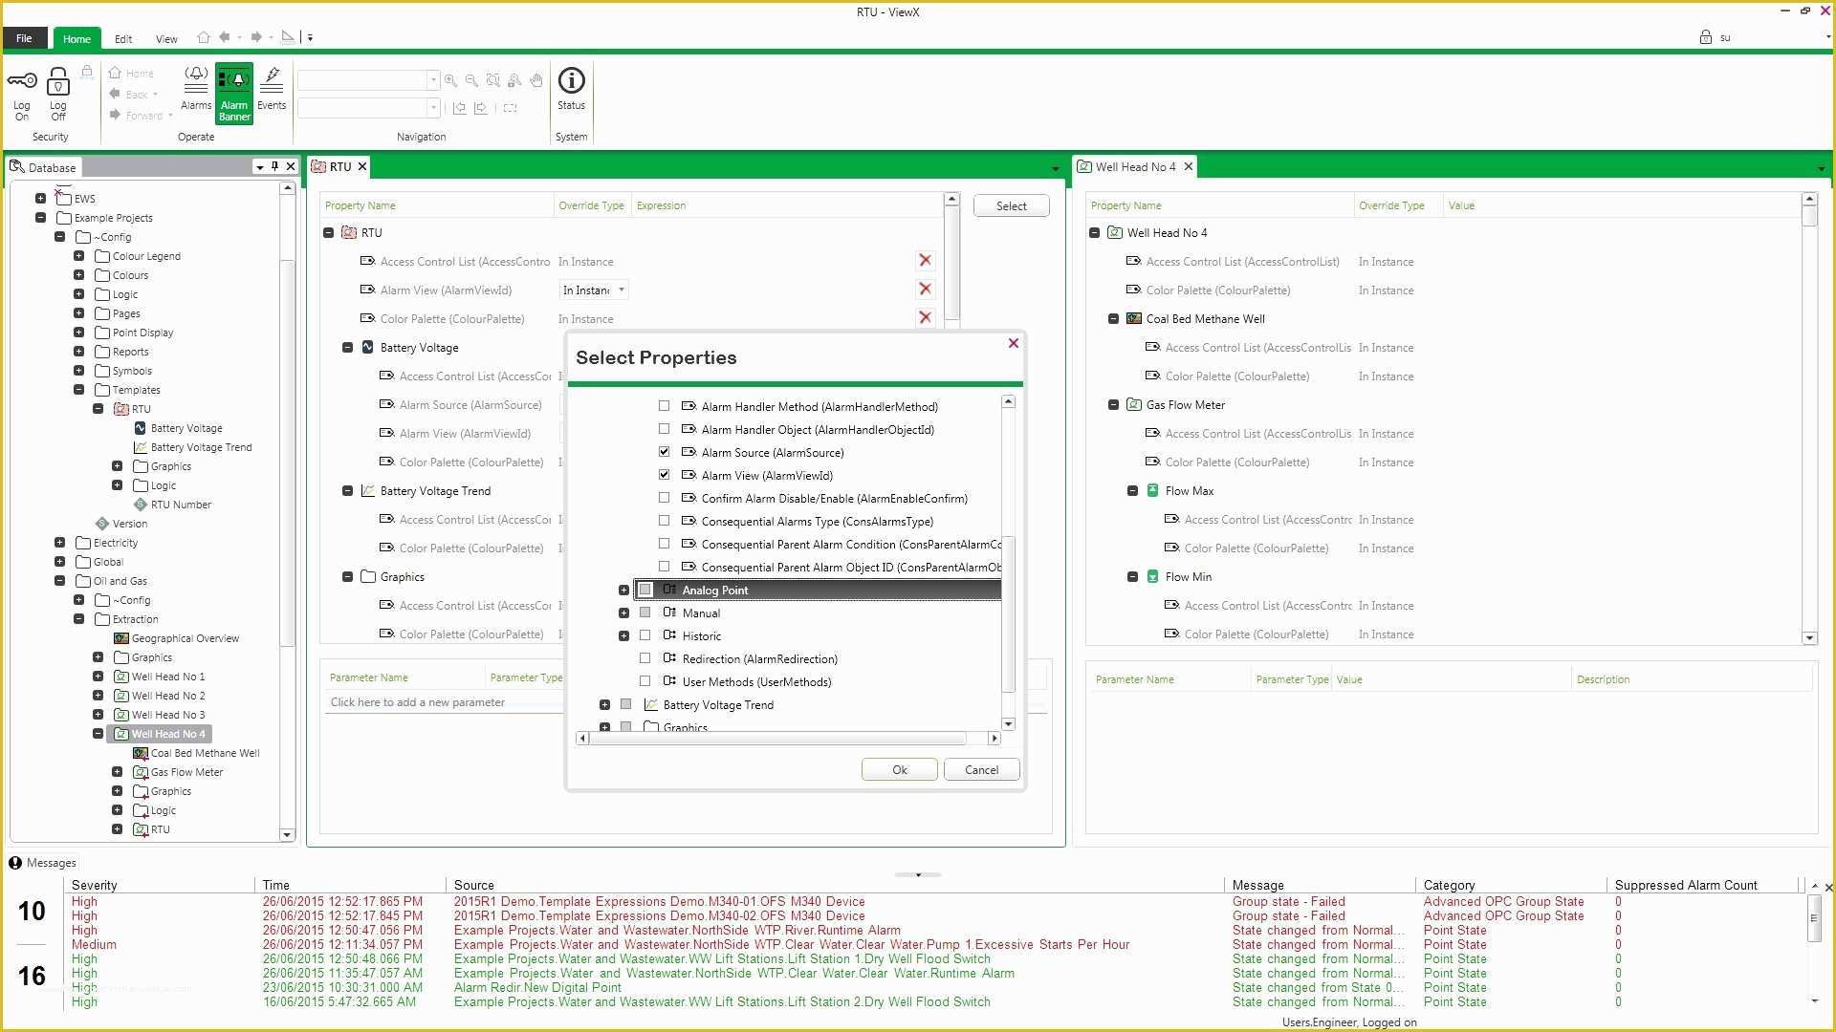Viewport: 1836px width, 1032px height.
Task: Check Alarm Handler Object property
Action: [x=664, y=429]
